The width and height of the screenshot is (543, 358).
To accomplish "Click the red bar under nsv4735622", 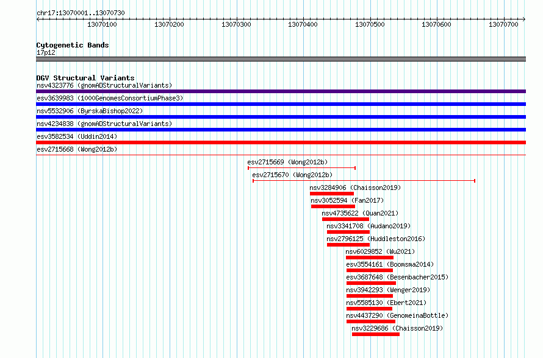I will click(345, 219).
